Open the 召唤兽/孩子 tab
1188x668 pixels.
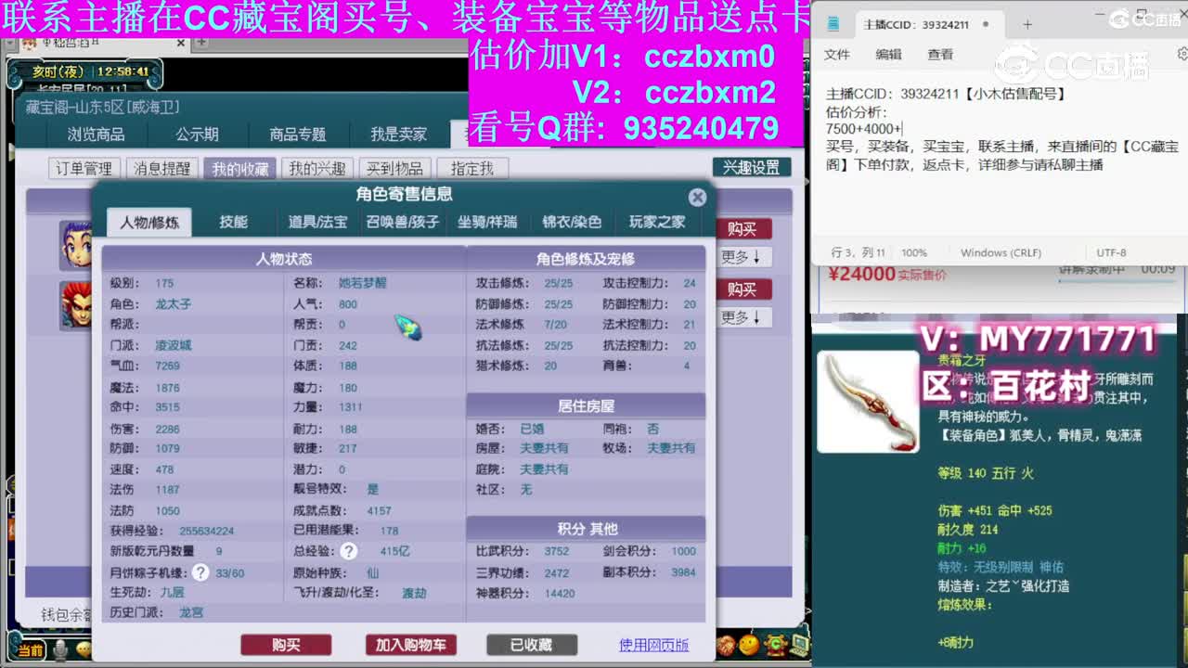(x=402, y=223)
